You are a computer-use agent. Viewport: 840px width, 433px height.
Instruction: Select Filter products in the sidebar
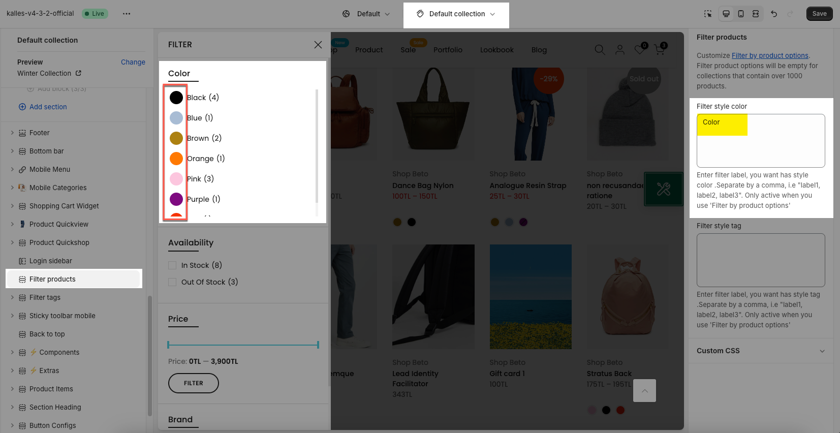point(74,279)
